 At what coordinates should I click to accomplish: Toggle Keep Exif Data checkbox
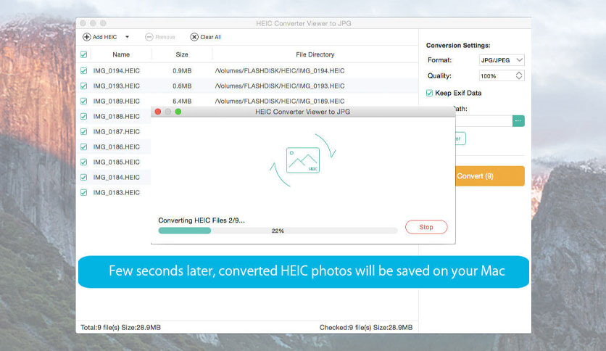tap(429, 93)
